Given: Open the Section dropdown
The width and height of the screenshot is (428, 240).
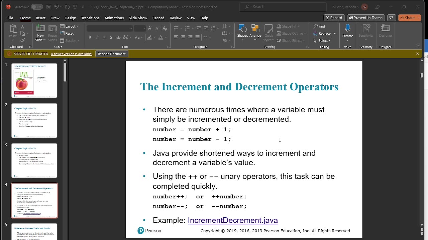Looking at the screenshot, I should click(70, 41).
